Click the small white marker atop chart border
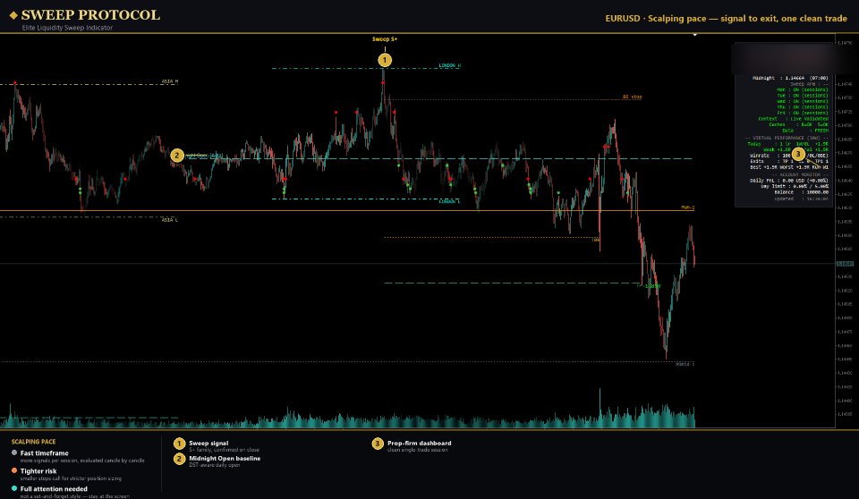Viewport: 859px width, 499px height. click(x=694, y=35)
